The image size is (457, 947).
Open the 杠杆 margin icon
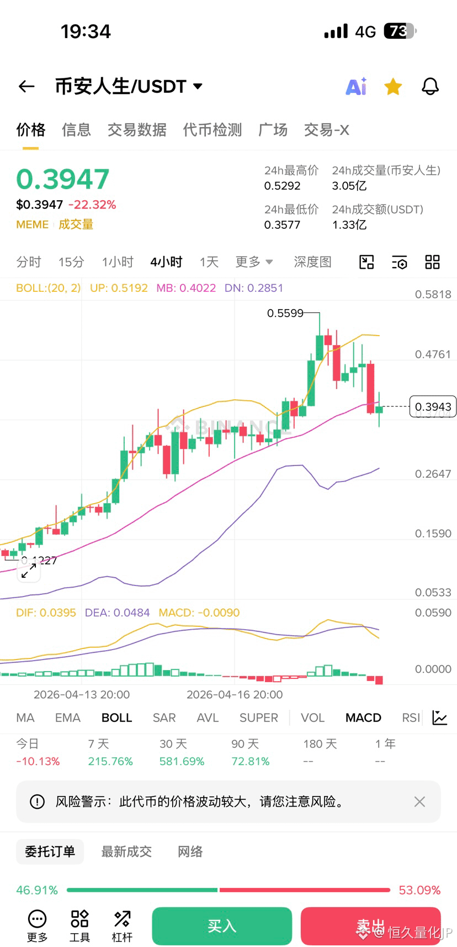[x=122, y=926]
